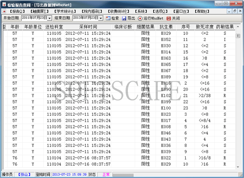Click the 细菌结果 column header
The width and height of the screenshot is (244, 178).
[145, 27]
